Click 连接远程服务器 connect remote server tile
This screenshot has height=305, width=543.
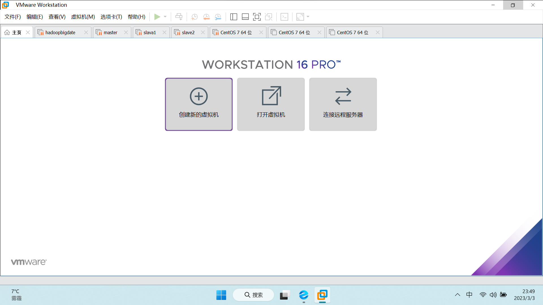pyautogui.click(x=343, y=104)
